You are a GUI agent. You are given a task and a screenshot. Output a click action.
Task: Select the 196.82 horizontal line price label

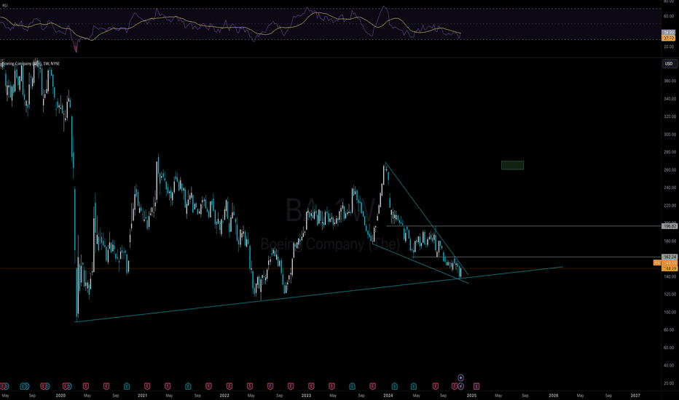pyautogui.click(x=670, y=226)
